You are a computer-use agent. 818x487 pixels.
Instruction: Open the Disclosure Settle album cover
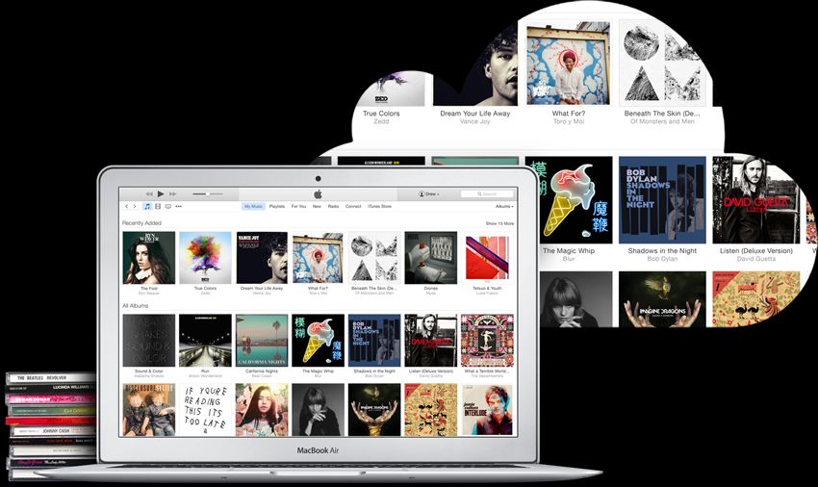pyautogui.click(x=148, y=410)
